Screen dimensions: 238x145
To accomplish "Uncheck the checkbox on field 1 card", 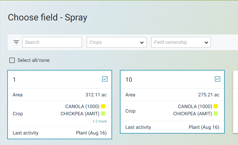I will pyautogui.click(x=105, y=79).
